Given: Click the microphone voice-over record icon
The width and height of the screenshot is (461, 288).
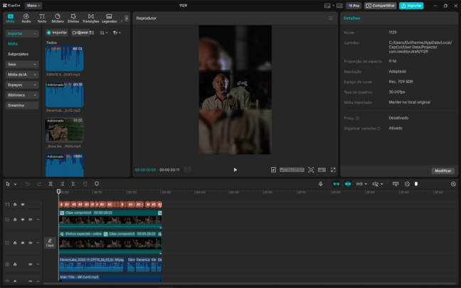Looking at the screenshot, I should coord(320,183).
